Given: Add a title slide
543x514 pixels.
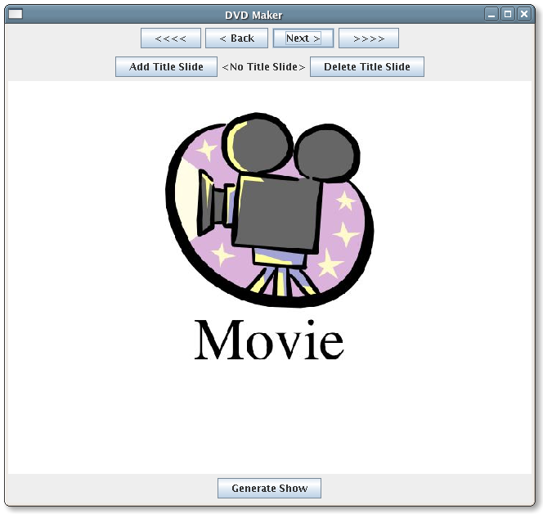Looking at the screenshot, I should point(166,66).
